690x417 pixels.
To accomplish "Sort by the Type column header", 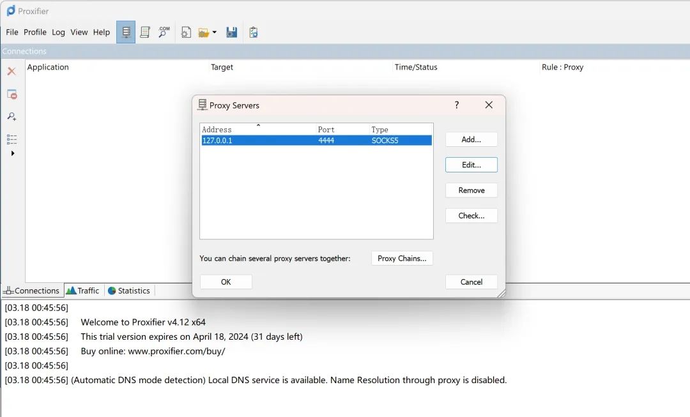I will pos(401,130).
